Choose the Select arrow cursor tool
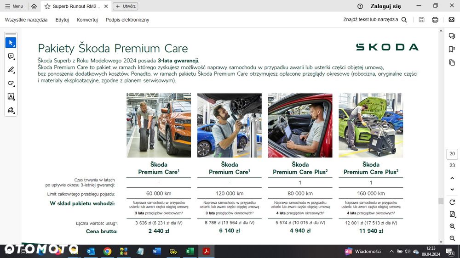 (11, 43)
